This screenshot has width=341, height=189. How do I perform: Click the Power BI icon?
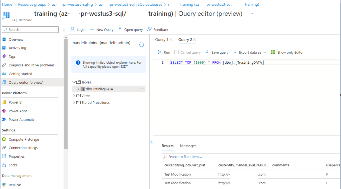pos(4,102)
